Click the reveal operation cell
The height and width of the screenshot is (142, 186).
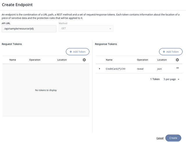pyautogui.click(x=140, y=69)
